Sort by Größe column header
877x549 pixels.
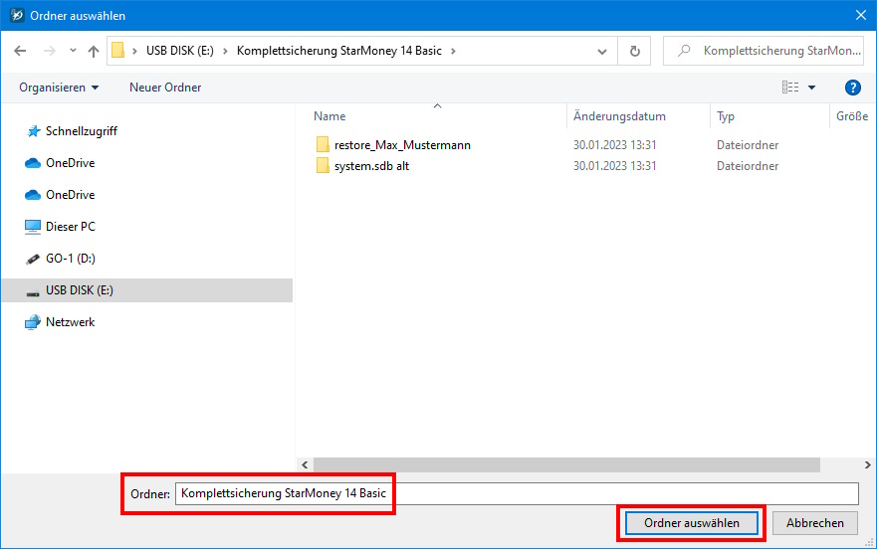[852, 116]
